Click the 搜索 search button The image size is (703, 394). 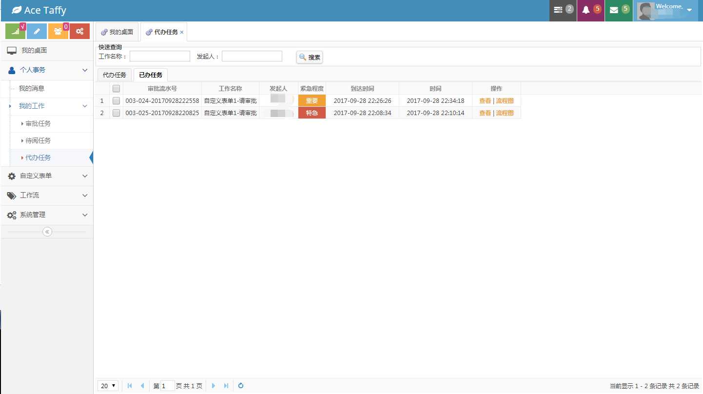click(x=310, y=57)
